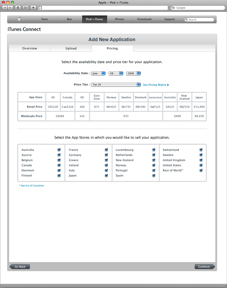Click the €75 Euro Zone retail price
Image resolution: width=227 pixels, height=288 pixels.
(97, 107)
